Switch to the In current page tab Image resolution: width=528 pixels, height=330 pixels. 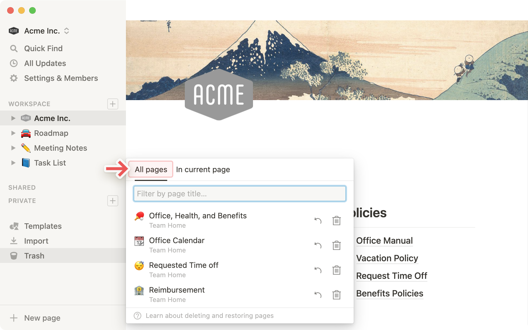(203, 170)
